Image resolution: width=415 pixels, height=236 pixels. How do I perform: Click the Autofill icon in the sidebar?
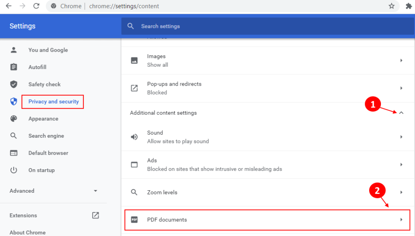(14, 67)
